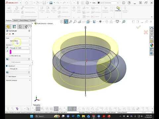Cancel Cut-Extrude with the red X
This screenshot has width=159, height=119.
pyautogui.click(x=10, y=34)
